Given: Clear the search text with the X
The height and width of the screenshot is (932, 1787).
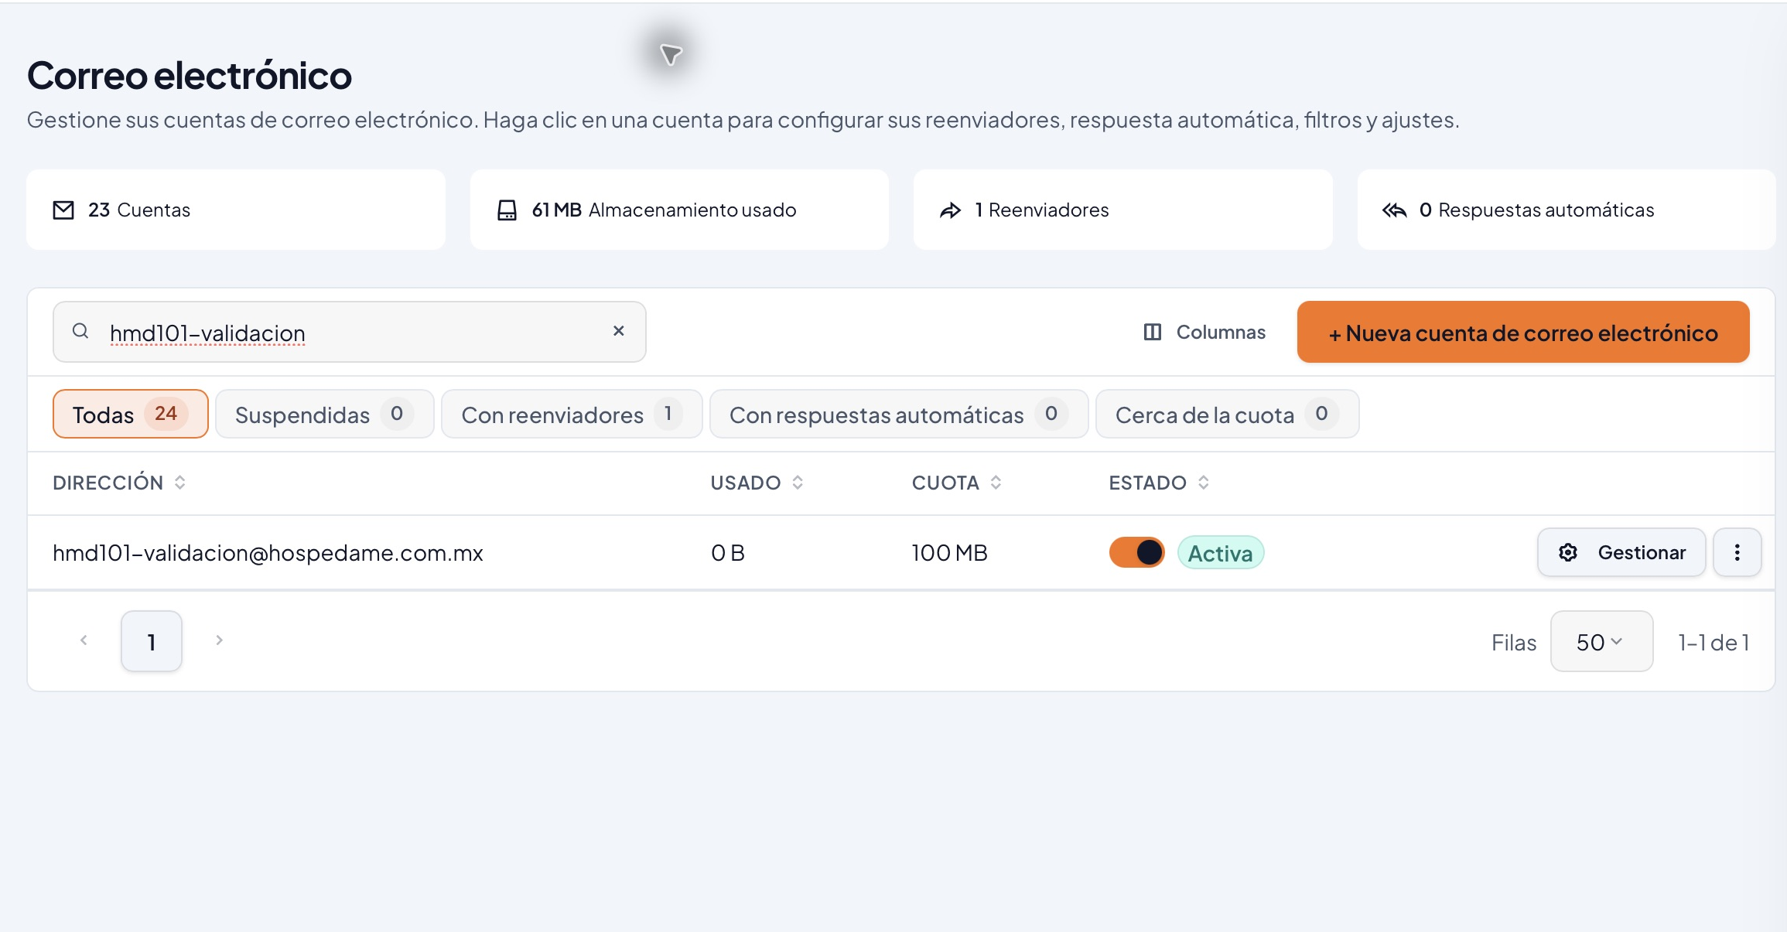Looking at the screenshot, I should [x=618, y=331].
